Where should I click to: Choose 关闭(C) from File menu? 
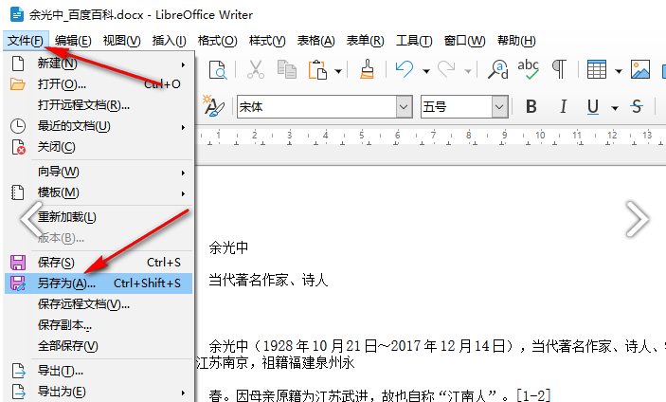click(99, 147)
